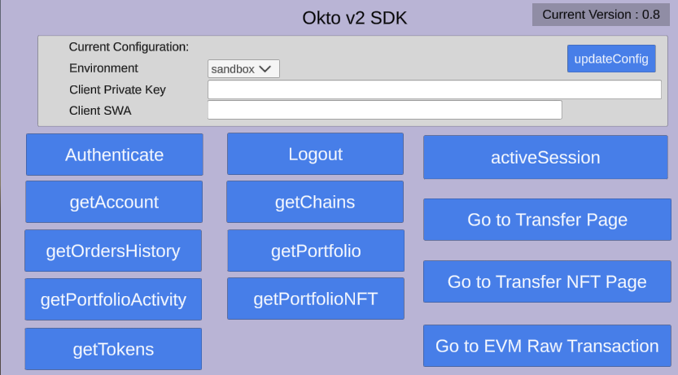
Task: Open Go to Transfer NFT Page
Action: click(x=547, y=281)
